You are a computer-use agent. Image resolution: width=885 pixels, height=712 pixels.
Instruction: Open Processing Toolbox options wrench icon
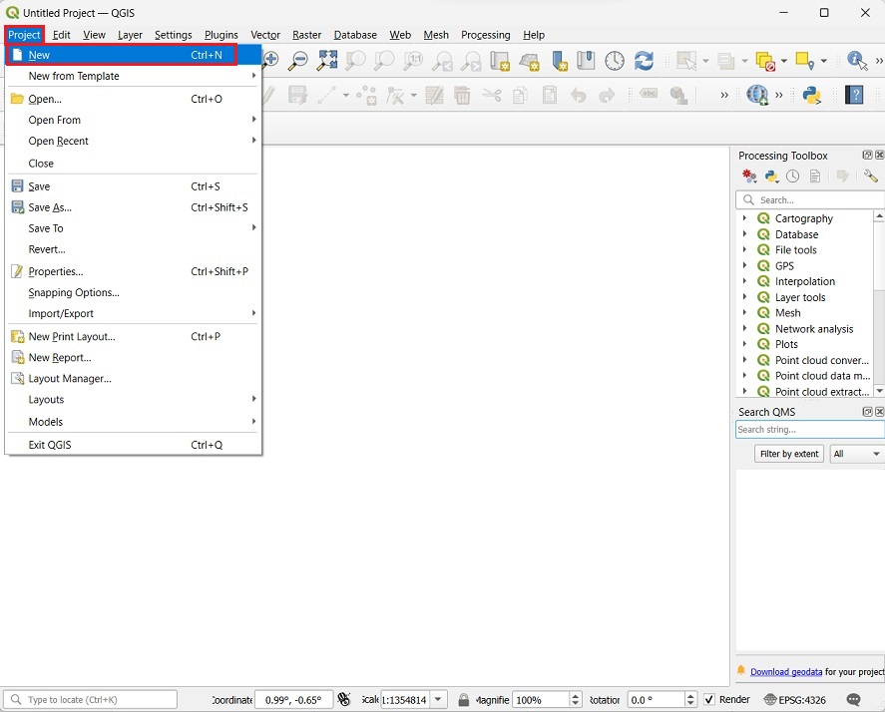point(870,177)
